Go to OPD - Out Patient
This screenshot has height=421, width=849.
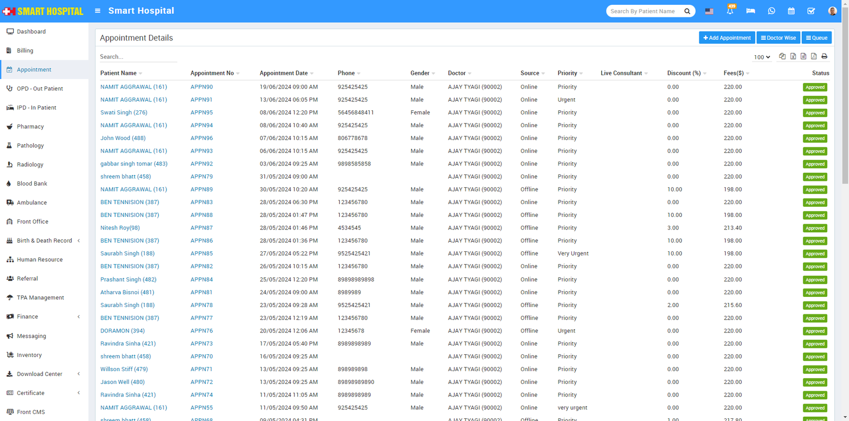(40, 89)
